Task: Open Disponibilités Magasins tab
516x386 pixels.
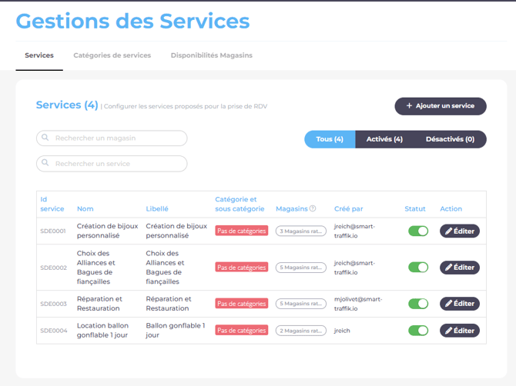Action: (x=211, y=55)
